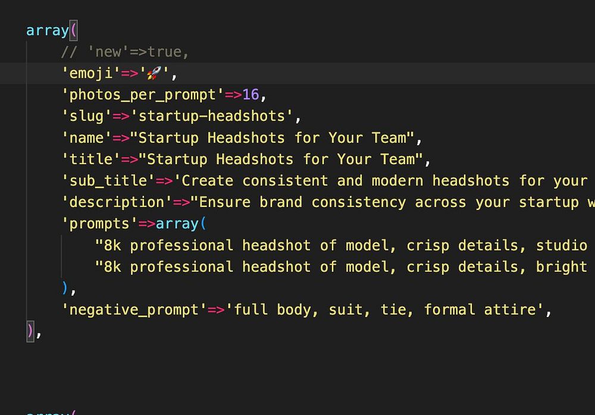This screenshot has width=595, height=415.
Task: Click the 'description' key
Action: pos(117,202)
